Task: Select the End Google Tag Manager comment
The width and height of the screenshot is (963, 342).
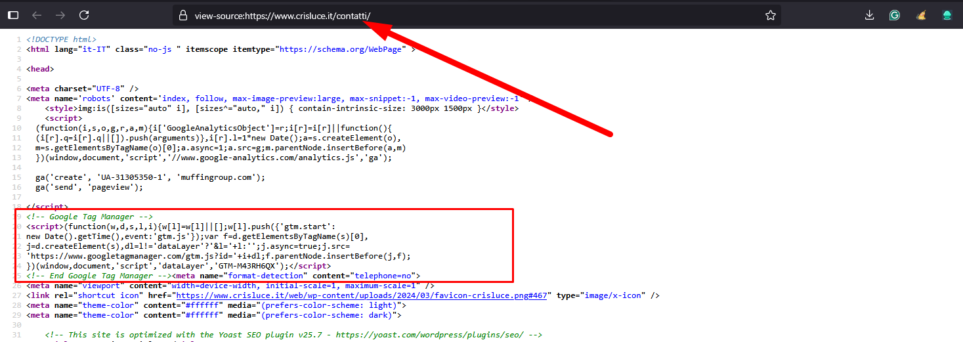Action: 98,276
